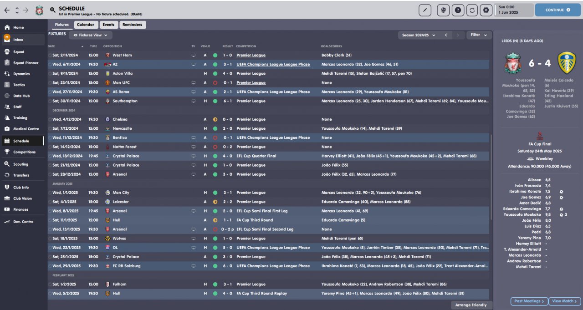Select the Fixtures tab
This screenshot has height=310, width=583.
(x=61, y=25)
